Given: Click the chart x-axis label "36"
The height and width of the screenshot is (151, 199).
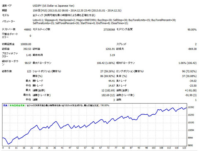Looking at the screenshot, I should click(x=55, y=148).
